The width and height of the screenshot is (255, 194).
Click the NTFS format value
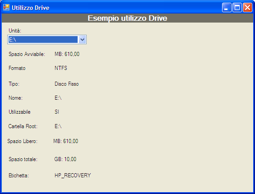pos(61,68)
